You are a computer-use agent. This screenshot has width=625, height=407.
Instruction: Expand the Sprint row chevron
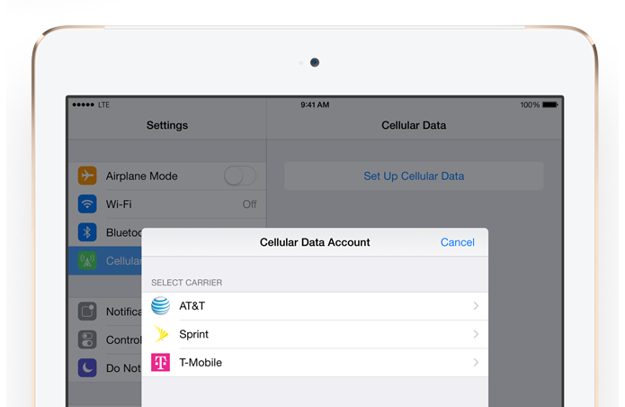476,334
